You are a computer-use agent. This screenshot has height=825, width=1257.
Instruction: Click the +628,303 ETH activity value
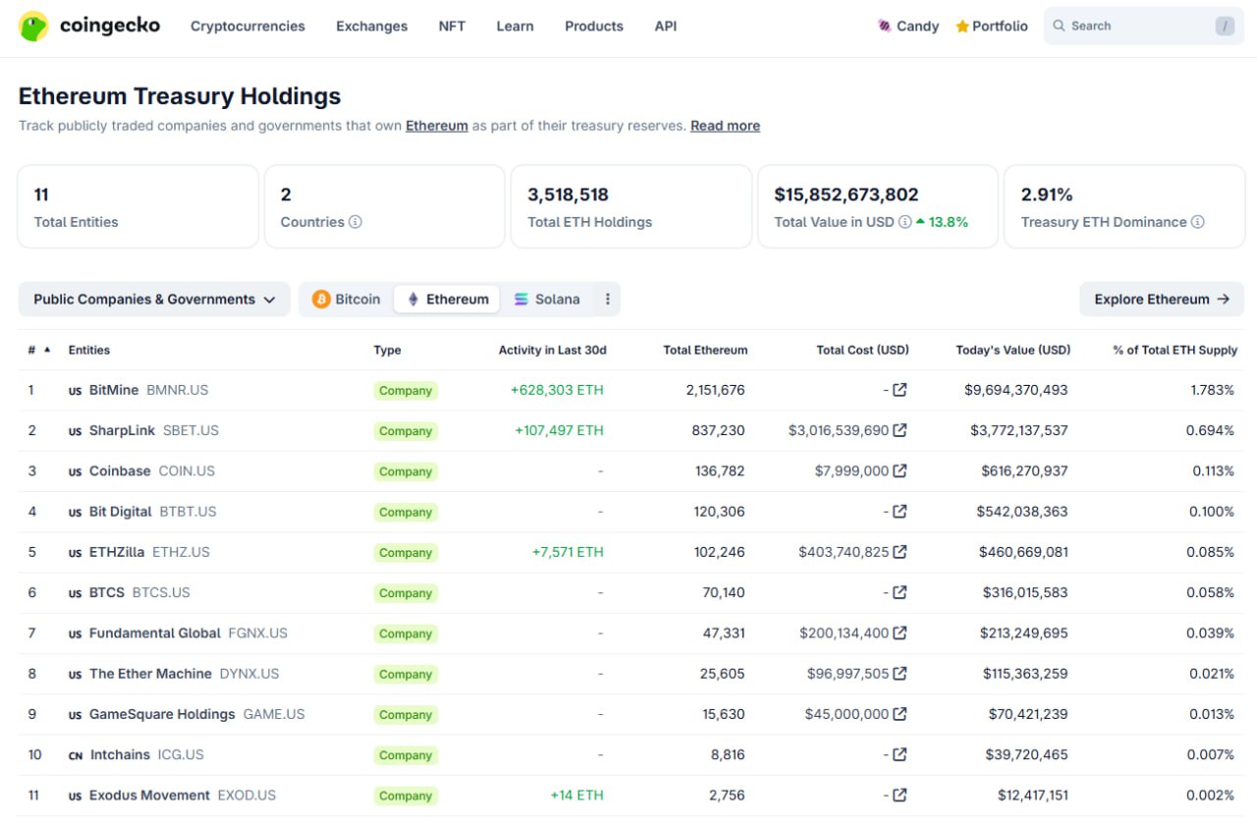557,390
